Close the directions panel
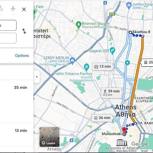The image size is (153, 153). tap(24, 9)
